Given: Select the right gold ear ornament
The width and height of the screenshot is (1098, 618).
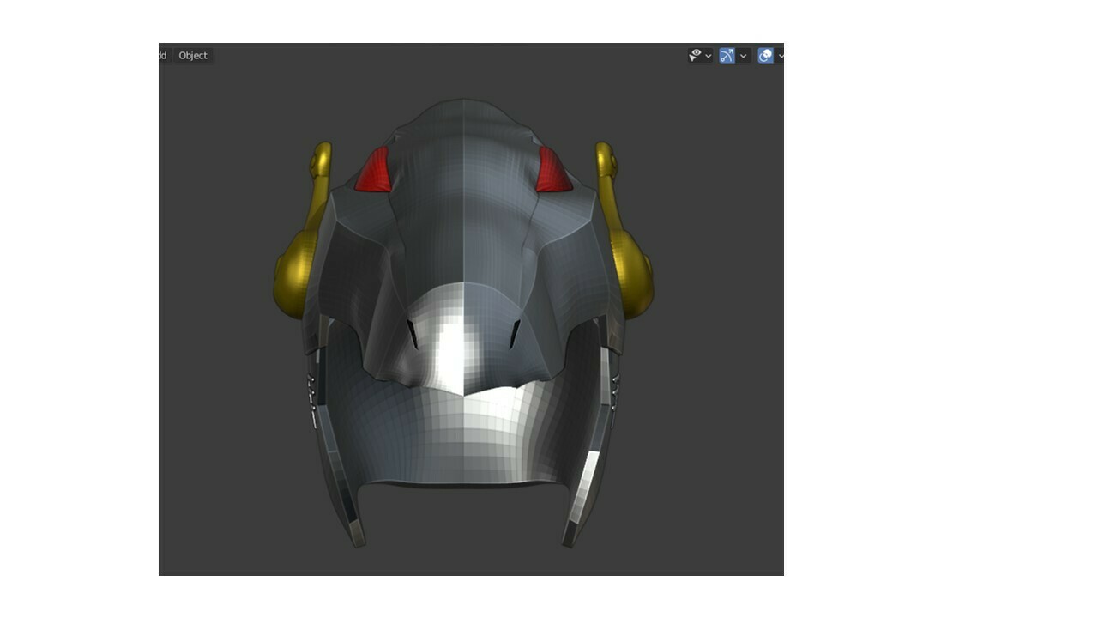Looking at the screenshot, I should click(630, 266).
